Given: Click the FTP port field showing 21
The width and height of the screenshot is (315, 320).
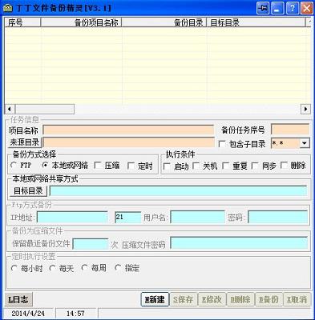Looking at the screenshot, I should (127, 218).
